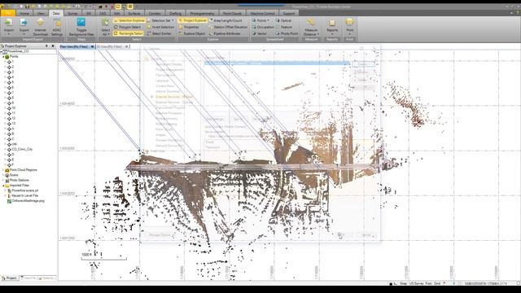Click Cancel in the Options dialog
Viewport: 521px width, 293px height.
click(x=366, y=235)
